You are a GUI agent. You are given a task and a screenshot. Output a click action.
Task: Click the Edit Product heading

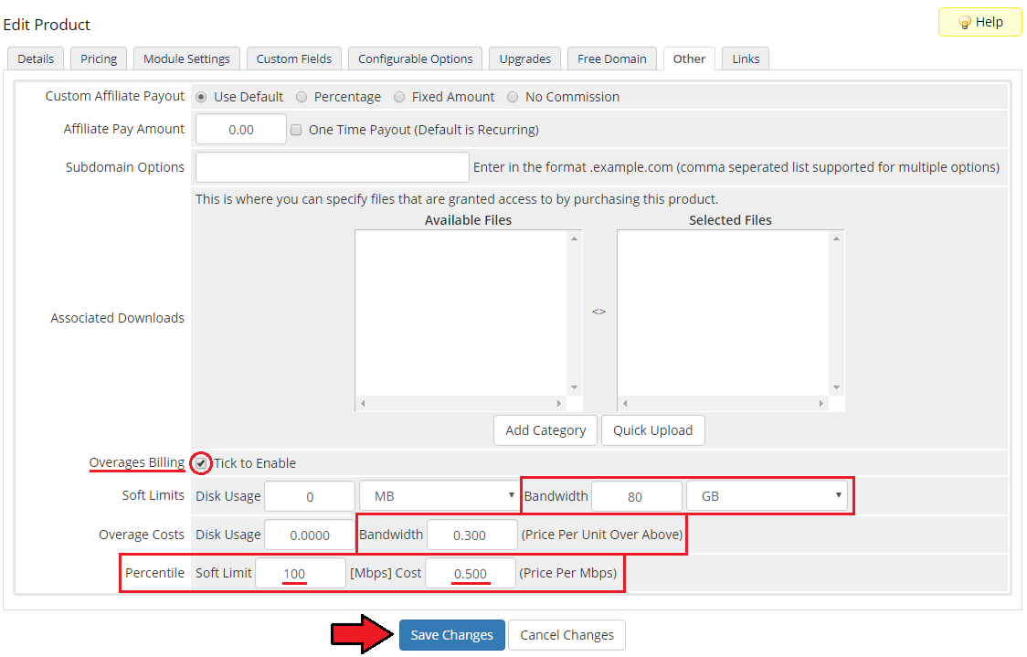(47, 25)
